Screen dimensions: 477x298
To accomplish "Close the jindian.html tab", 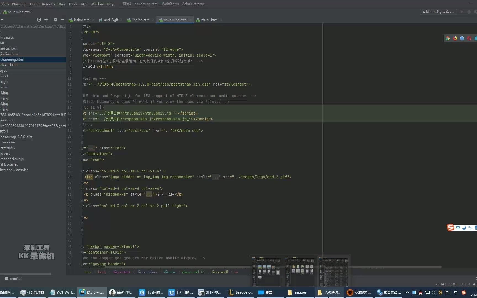I will (x=153, y=20).
